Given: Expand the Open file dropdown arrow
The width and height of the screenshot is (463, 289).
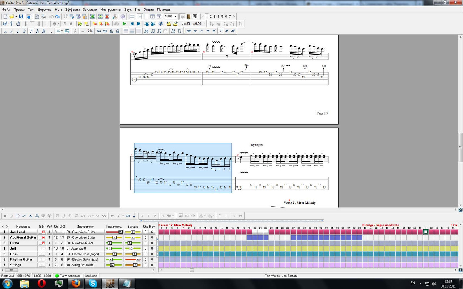Looking at the screenshot, I should pos(16,17).
